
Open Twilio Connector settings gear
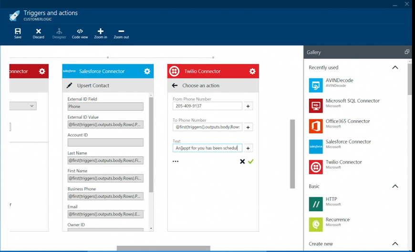[x=252, y=71]
